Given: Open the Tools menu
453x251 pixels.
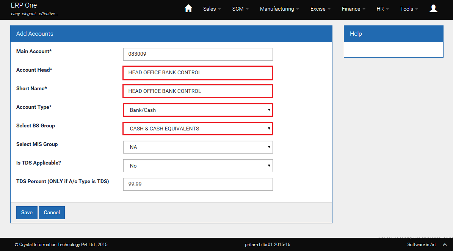Looking at the screenshot, I should click(409, 9).
